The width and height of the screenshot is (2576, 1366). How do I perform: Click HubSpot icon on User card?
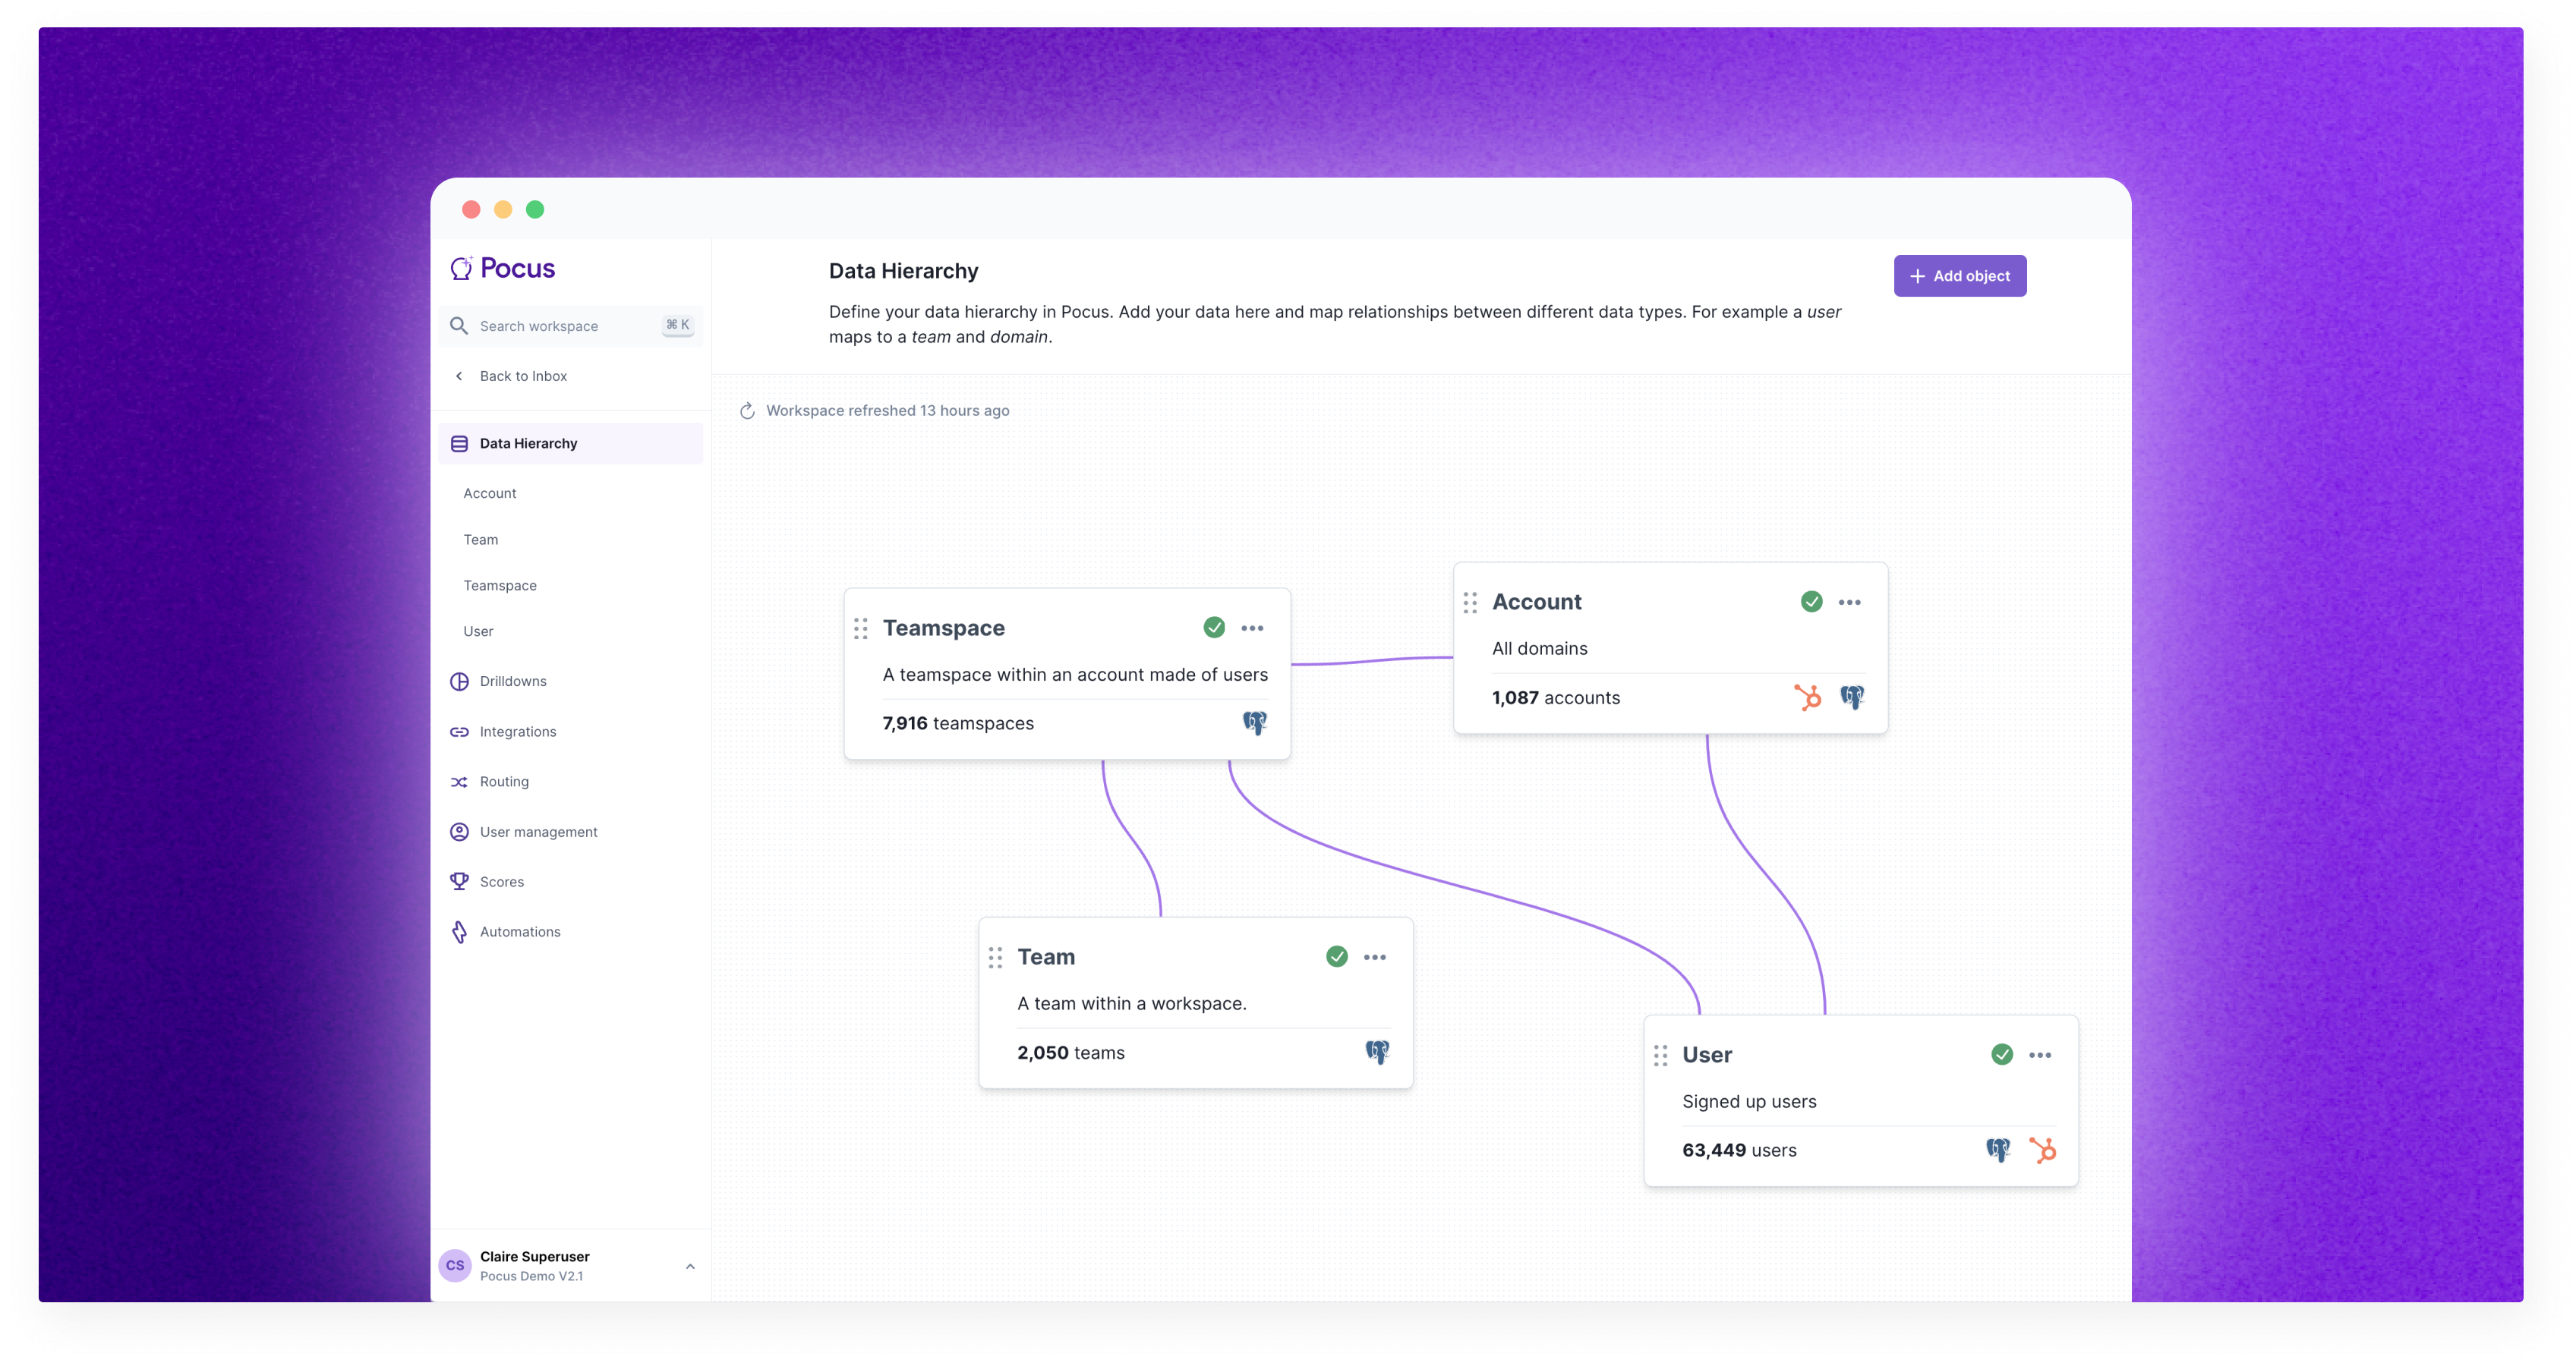(2042, 1149)
